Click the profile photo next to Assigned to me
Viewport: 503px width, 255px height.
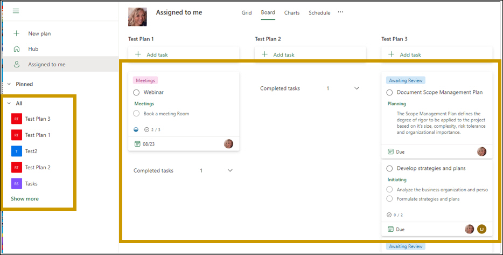(137, 17)
